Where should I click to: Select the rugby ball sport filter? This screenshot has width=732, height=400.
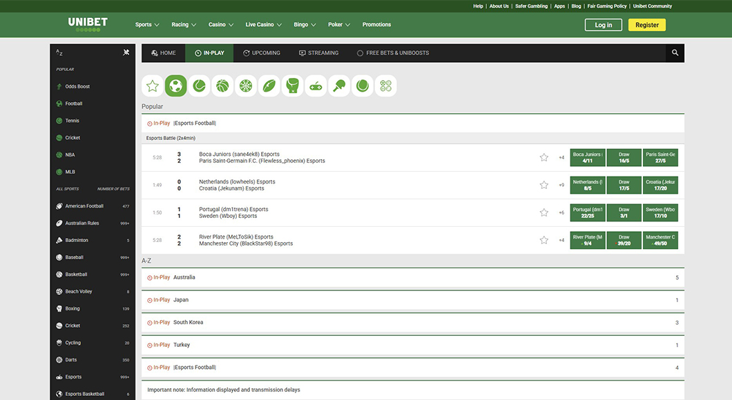[269, 86]
